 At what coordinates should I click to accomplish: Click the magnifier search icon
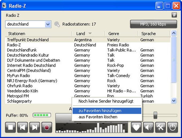tap(57, 24)
